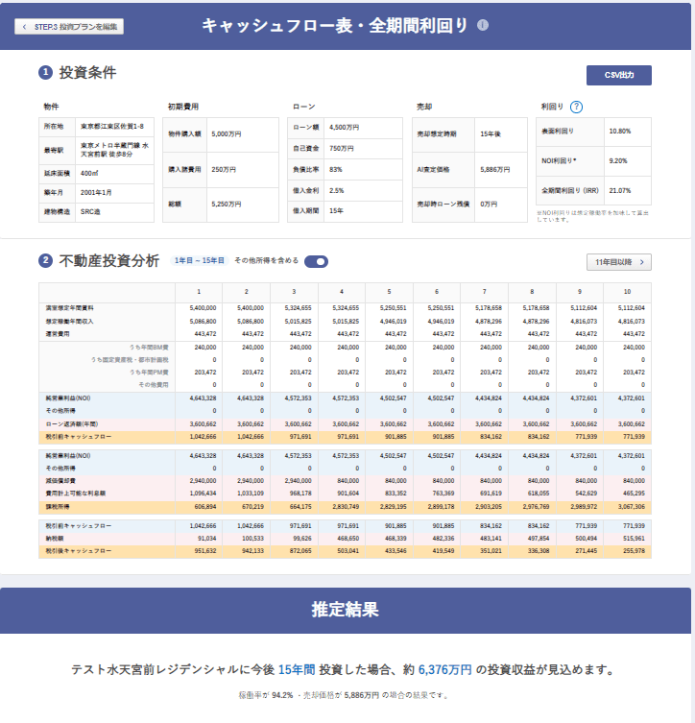Image resolution: width=695 pixels, height=723 pixels.
Task: Click the 課税所得 row label
Action: (x=58, y=507)
